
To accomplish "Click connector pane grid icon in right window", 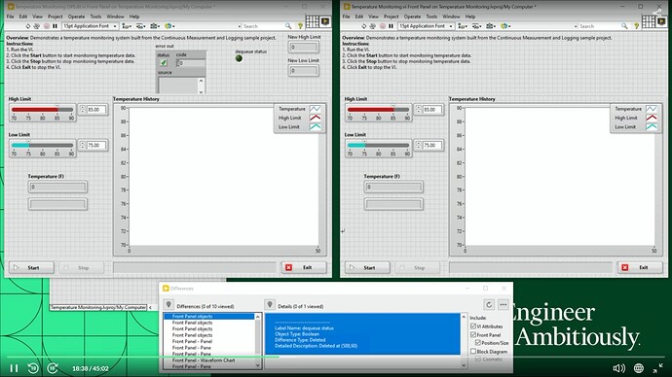I will [648, 21].
